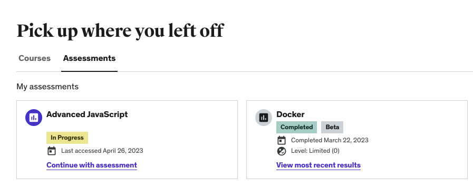Click the skill level icon beside Limited (0)

pos(282,151)
